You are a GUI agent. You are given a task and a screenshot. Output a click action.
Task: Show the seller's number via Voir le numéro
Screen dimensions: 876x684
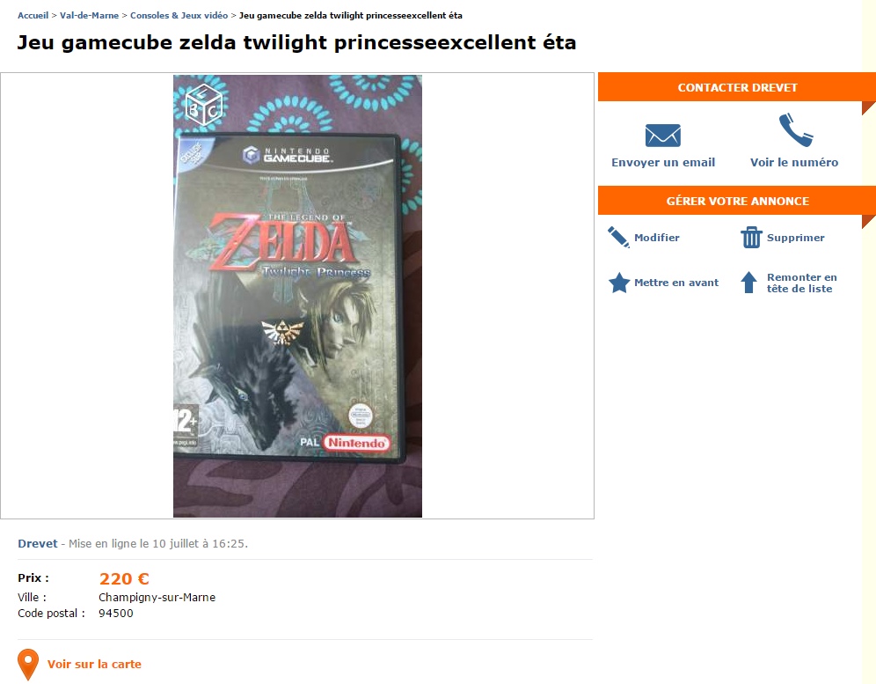[x=794, y=163]
